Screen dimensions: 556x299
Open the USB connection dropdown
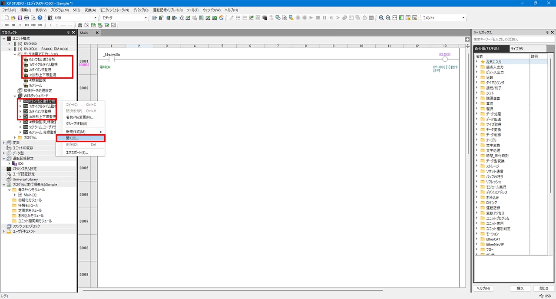click(x=95, y=18)
